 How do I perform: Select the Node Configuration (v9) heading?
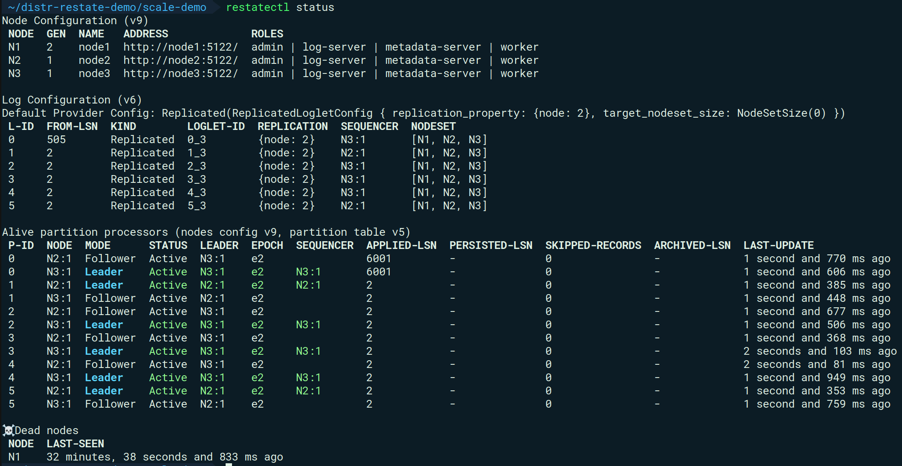(75, 21)
